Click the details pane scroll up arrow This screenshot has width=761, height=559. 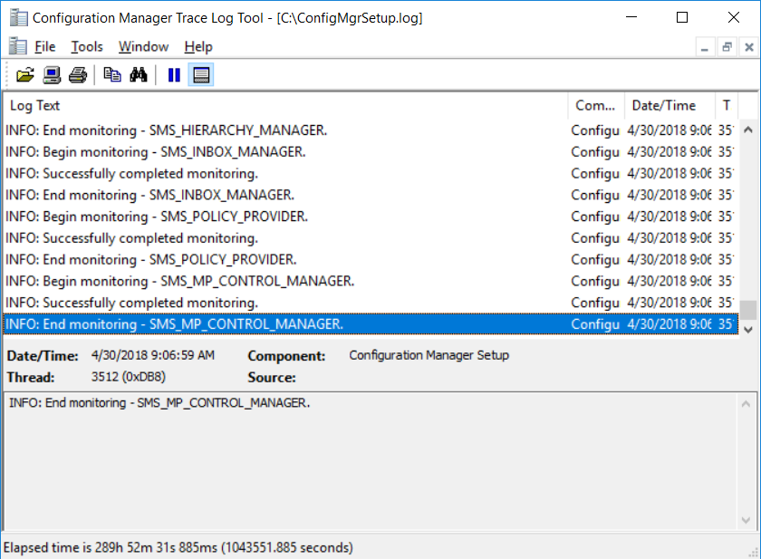[x=746, y=404]
